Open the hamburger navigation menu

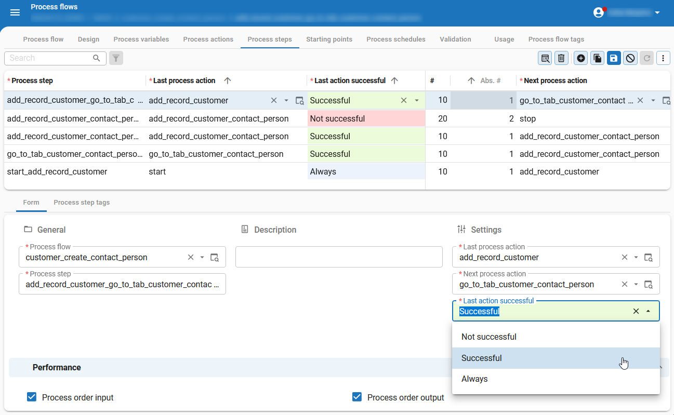coord(15,12)
